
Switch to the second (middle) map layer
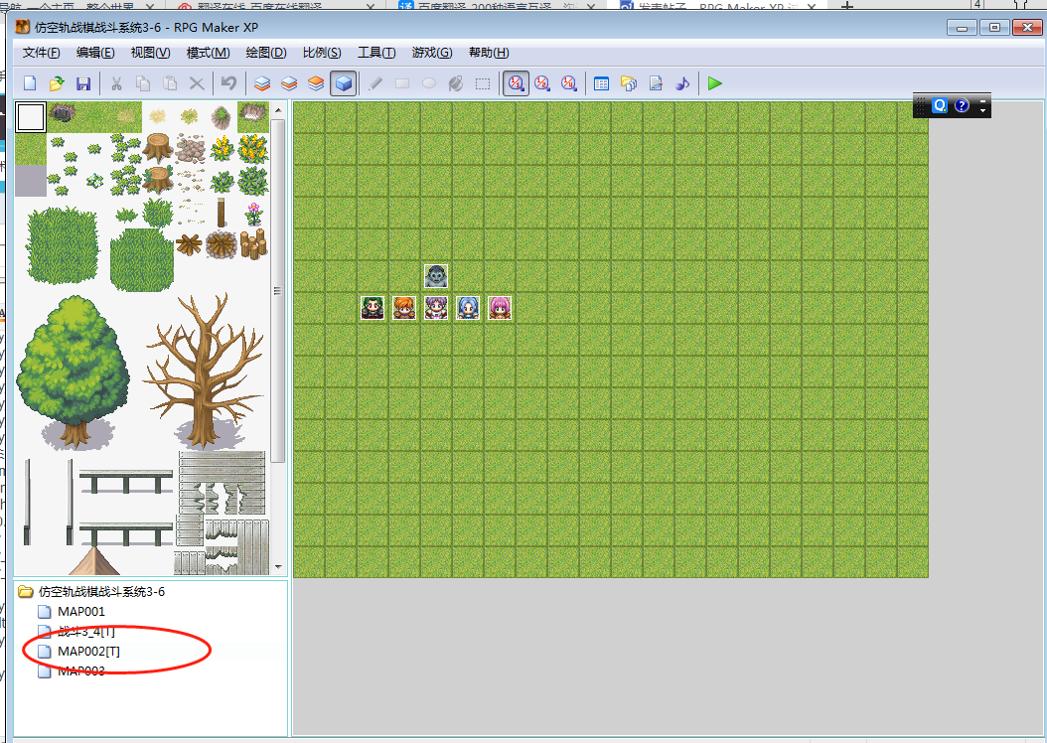(288, 83)
